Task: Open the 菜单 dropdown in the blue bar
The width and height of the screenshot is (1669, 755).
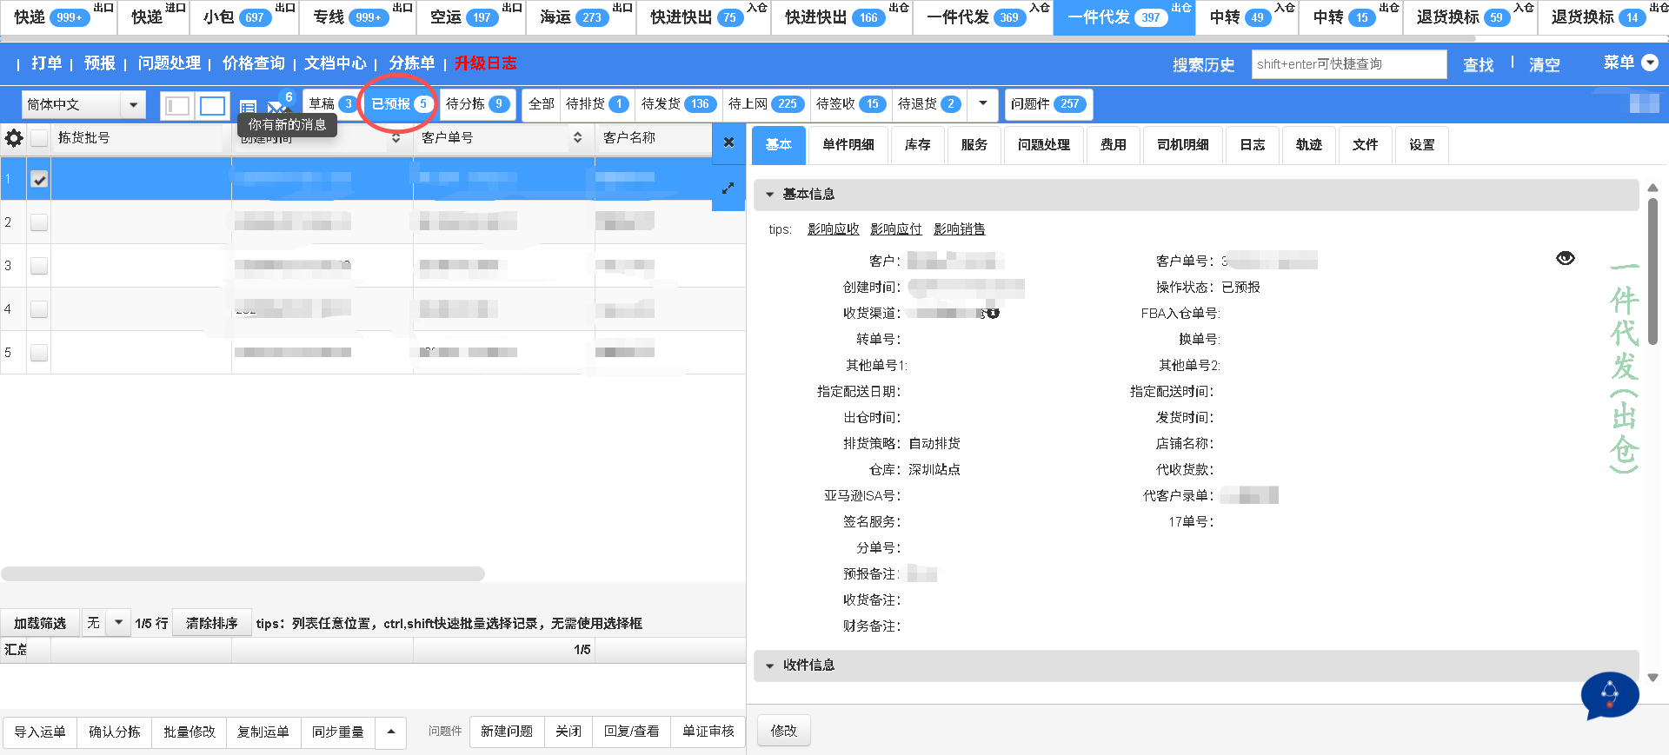Action: pyautogui.click(x=1631, y=63)
